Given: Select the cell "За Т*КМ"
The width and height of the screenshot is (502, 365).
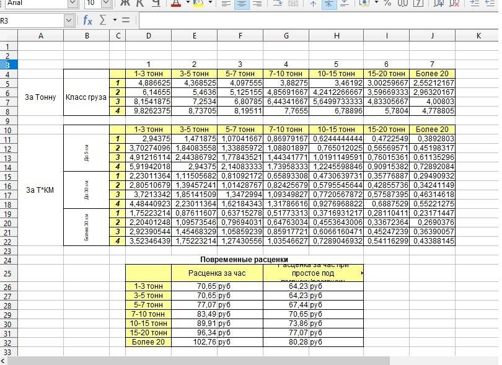Looking at the screenshot, I should point(41,190).
